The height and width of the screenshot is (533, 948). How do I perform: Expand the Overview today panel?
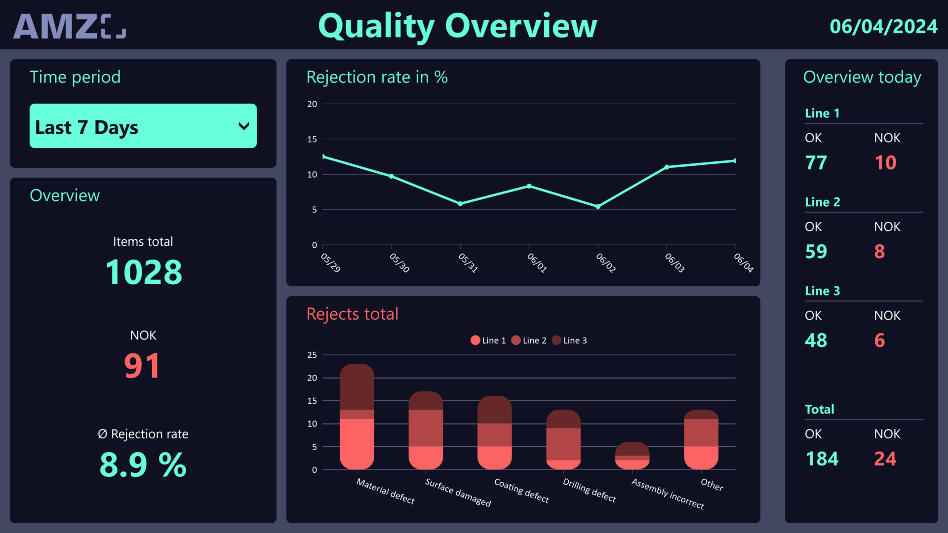(x=862, y=77)
